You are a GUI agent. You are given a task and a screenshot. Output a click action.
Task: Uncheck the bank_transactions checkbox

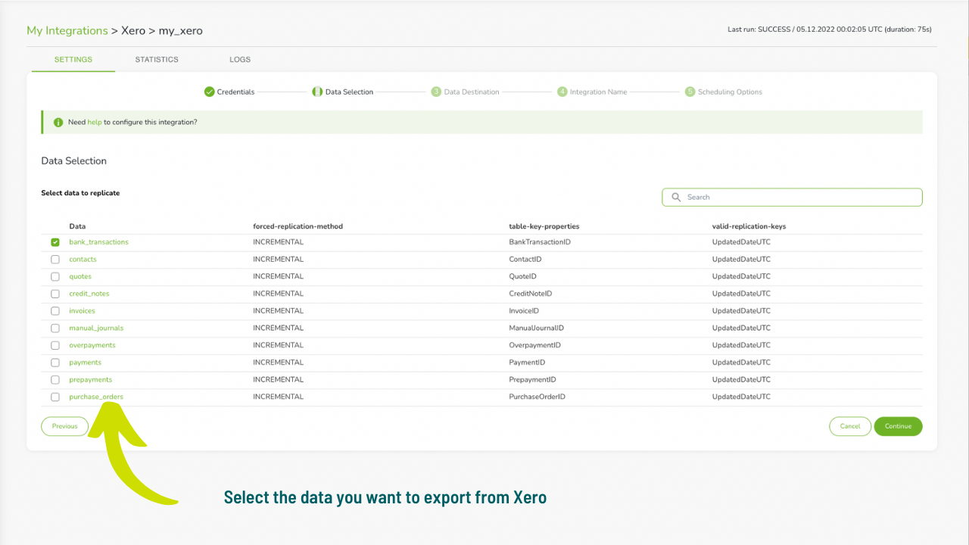(55, 242)
